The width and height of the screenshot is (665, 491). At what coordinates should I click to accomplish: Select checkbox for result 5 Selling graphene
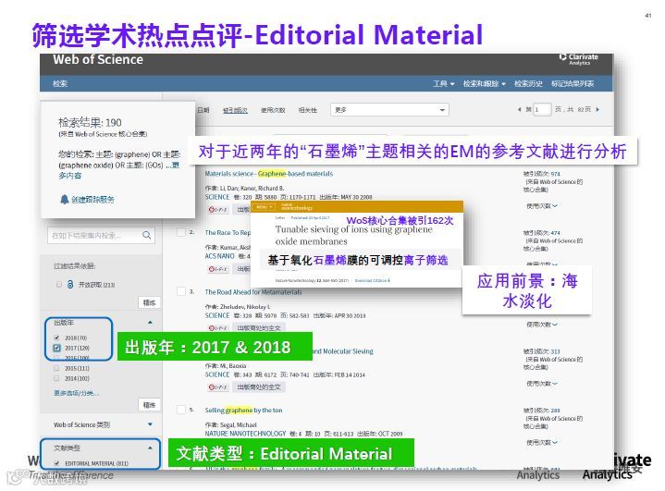181,410
